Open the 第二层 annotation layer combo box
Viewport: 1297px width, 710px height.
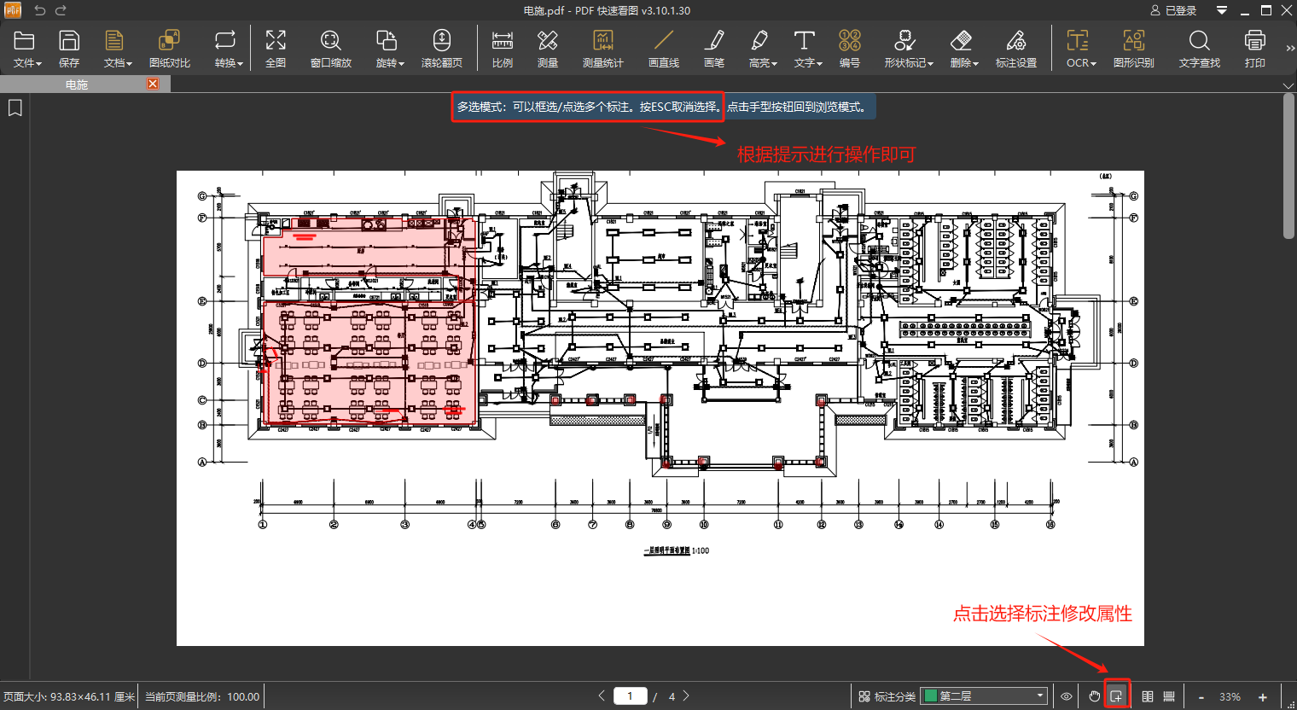coord(984,696)
